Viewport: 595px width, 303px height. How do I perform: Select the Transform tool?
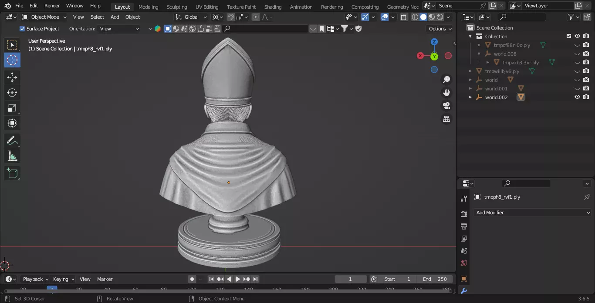12,123
